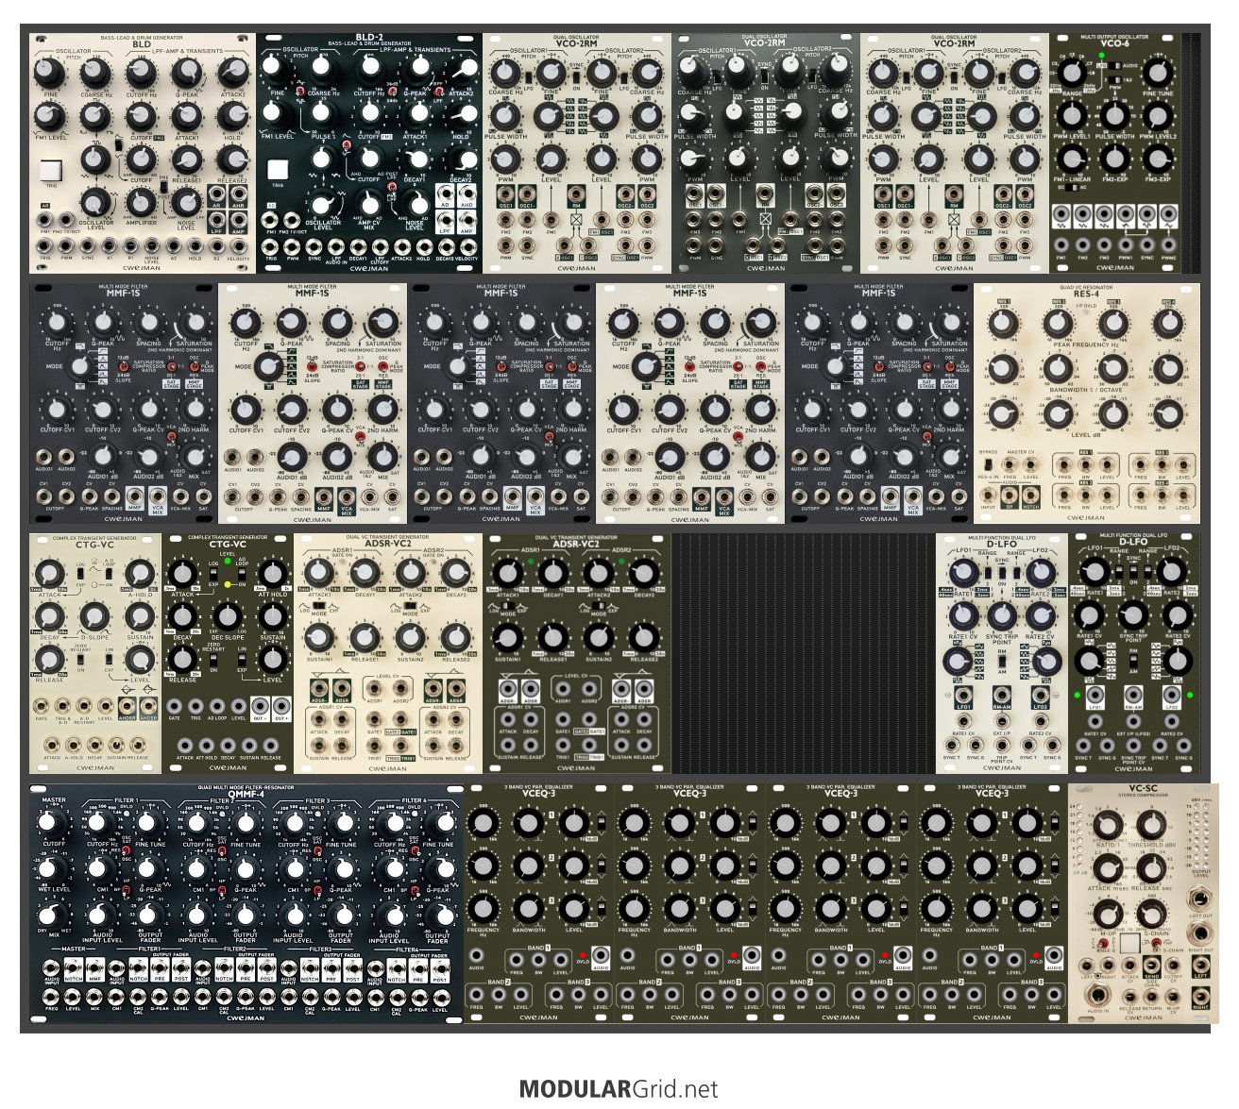The image size is (1239, 1109).
Task: Adjust the FINE TUNE knob on VCO-6
Action: click(x=1158, y=73)
